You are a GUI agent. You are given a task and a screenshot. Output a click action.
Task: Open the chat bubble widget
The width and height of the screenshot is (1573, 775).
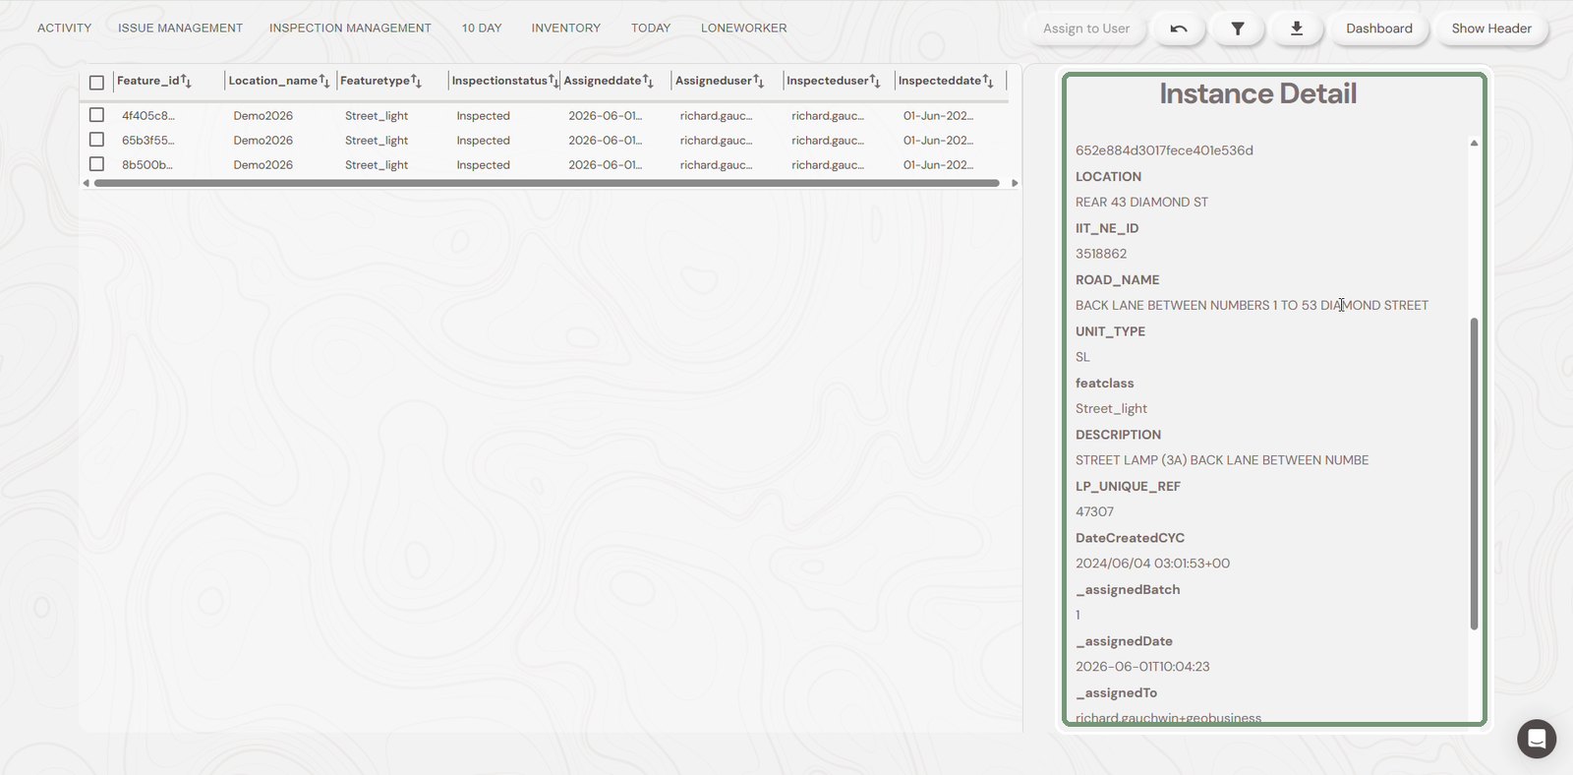click(1536, 739)
